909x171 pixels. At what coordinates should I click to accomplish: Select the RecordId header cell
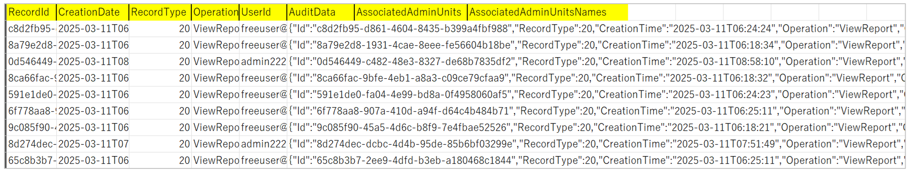(32, 12)
